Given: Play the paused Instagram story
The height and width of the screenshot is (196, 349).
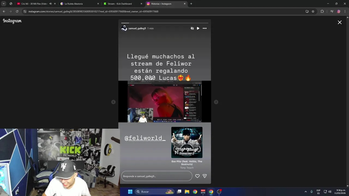Looking at the screenshot, I should 198,28.
